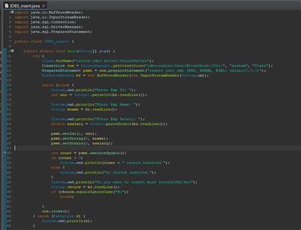Click the ruler marker beside line 30
This screenshot has height=230, width=301.
5,152
